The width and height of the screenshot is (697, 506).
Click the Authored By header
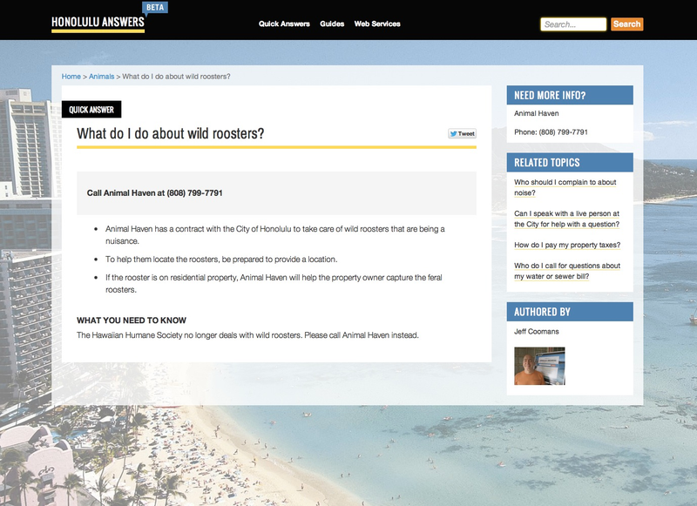pos(570,312)
